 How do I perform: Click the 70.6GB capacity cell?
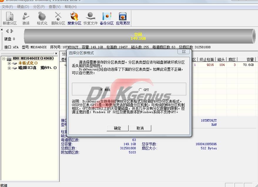coord(249,65)
